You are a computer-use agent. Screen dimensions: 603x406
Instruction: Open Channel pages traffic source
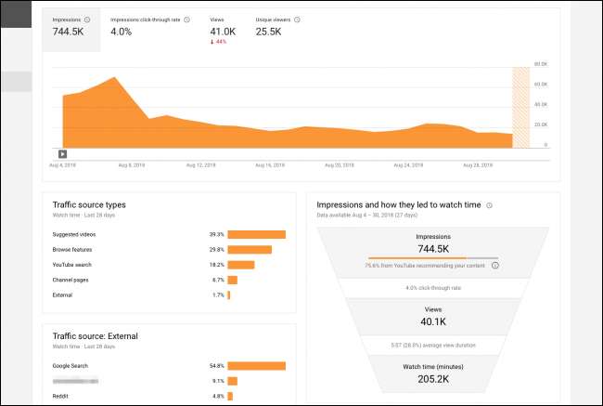coord(71,279)
